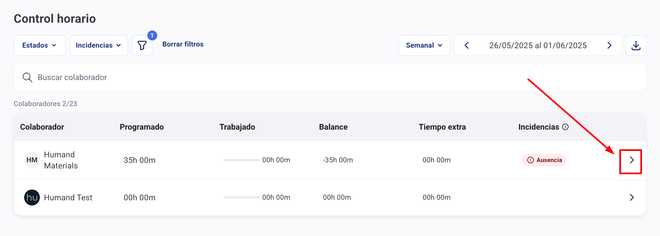
Task: Click the search magnifier icon
Action: click(27, 78)
